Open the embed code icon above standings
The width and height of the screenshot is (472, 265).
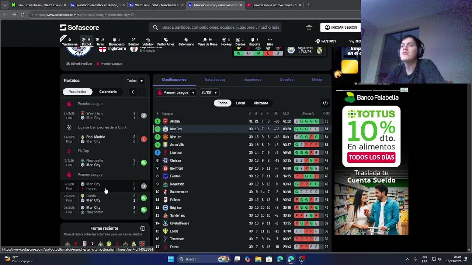tap(325, 103)
